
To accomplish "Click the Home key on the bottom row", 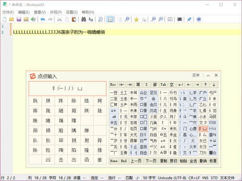I will click(x=114, y=161).
